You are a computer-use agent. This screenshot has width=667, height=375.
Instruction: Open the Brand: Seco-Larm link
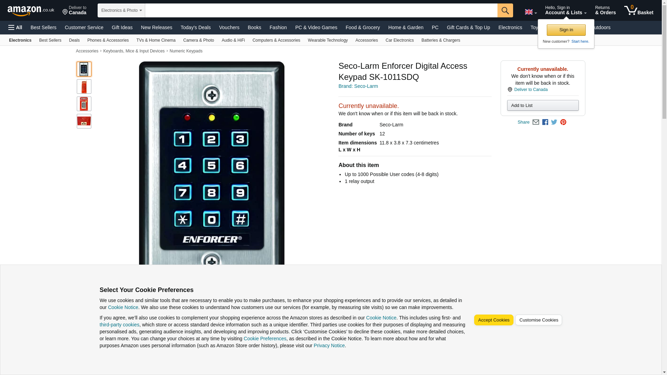click(358, 86)
